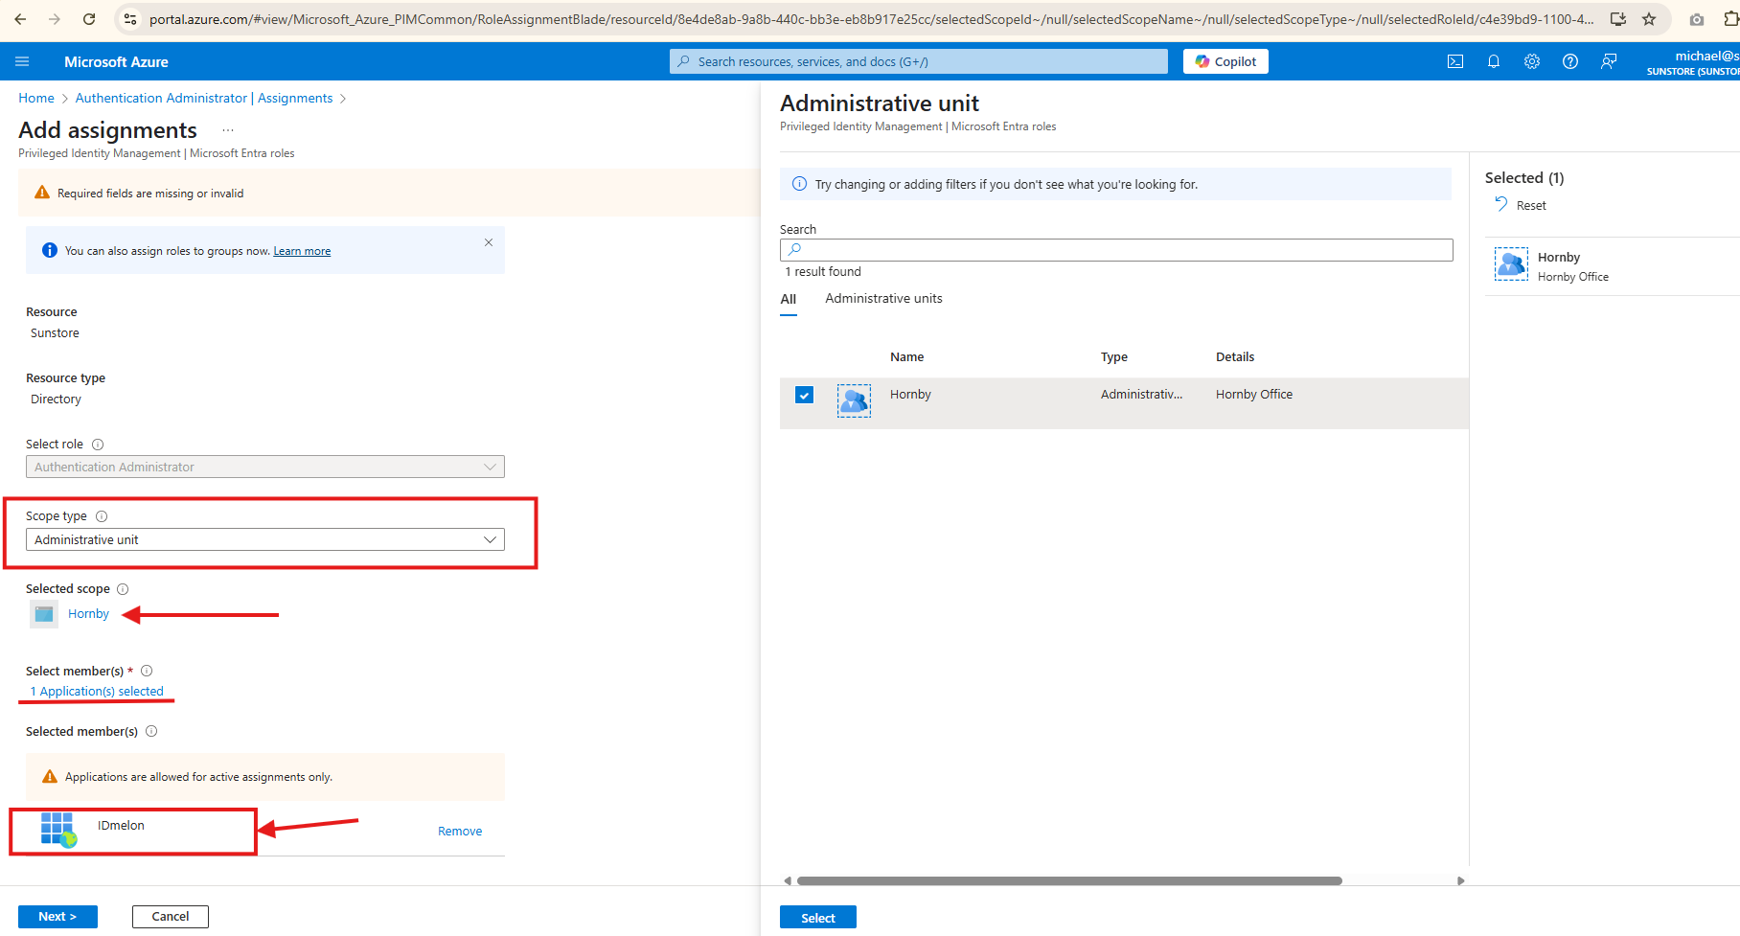
Task: Open the ellipsis menu beside Add assignments
Action: point(228,130)
